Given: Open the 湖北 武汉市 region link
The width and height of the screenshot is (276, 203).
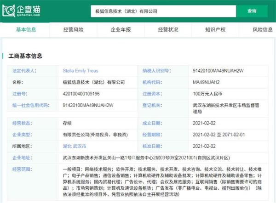Looking at the screenshot, I should click(x=75, y=146).
